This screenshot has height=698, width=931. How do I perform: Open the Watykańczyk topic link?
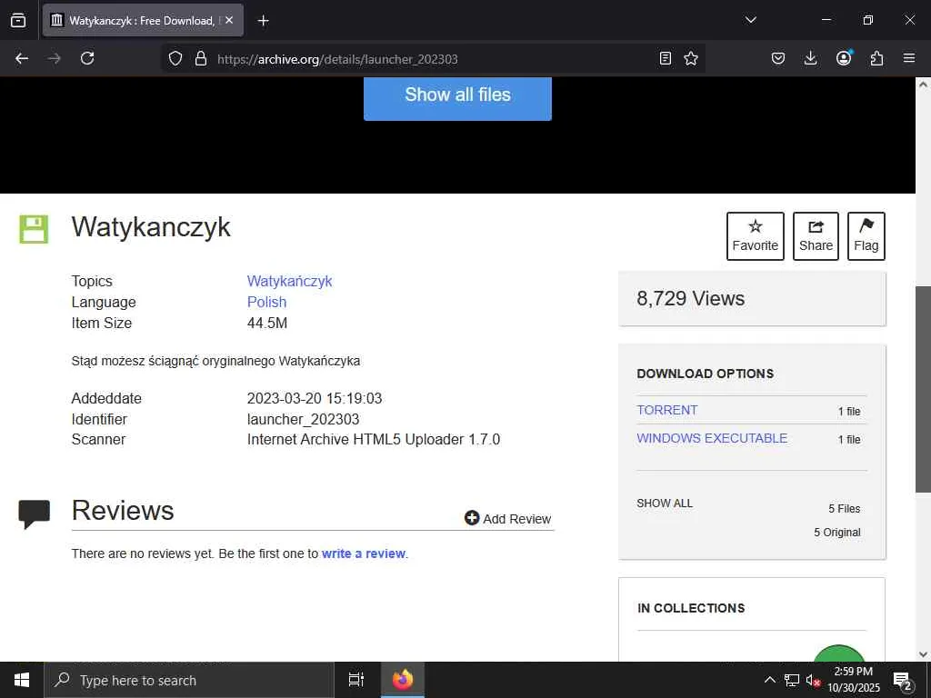pyautogui.click(x=289, y=281)
